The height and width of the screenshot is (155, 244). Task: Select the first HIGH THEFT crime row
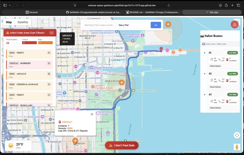[x=30, y=54]
